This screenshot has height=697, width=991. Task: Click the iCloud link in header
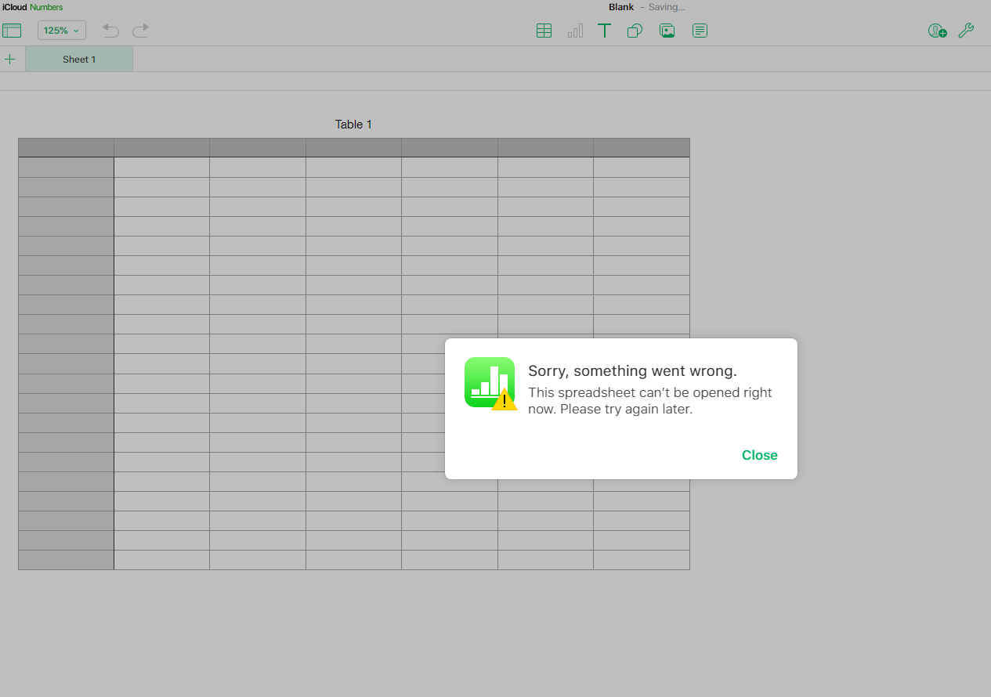pyautogui.click(x=15, y=7)
